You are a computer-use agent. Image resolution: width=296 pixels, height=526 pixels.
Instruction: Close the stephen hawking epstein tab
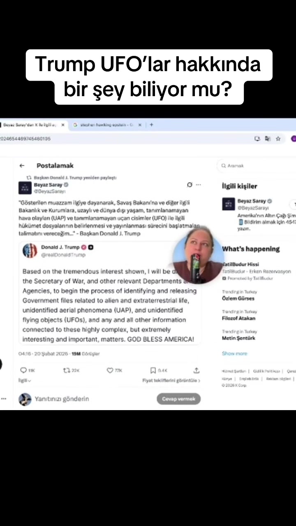click(140, 125)
